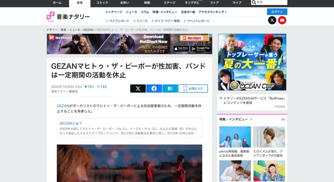Image resolution: width=334 pixels, height=182 pixels.
Task: Open the YouTube round icon in header
Action: [x=282, y=20]
